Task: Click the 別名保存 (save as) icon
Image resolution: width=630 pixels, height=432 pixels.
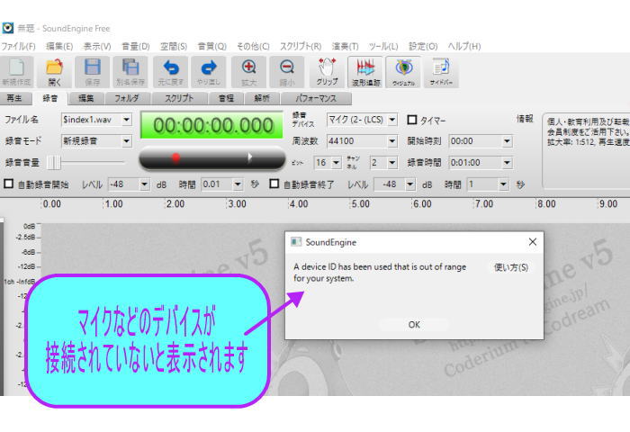Action: point(130,71)
